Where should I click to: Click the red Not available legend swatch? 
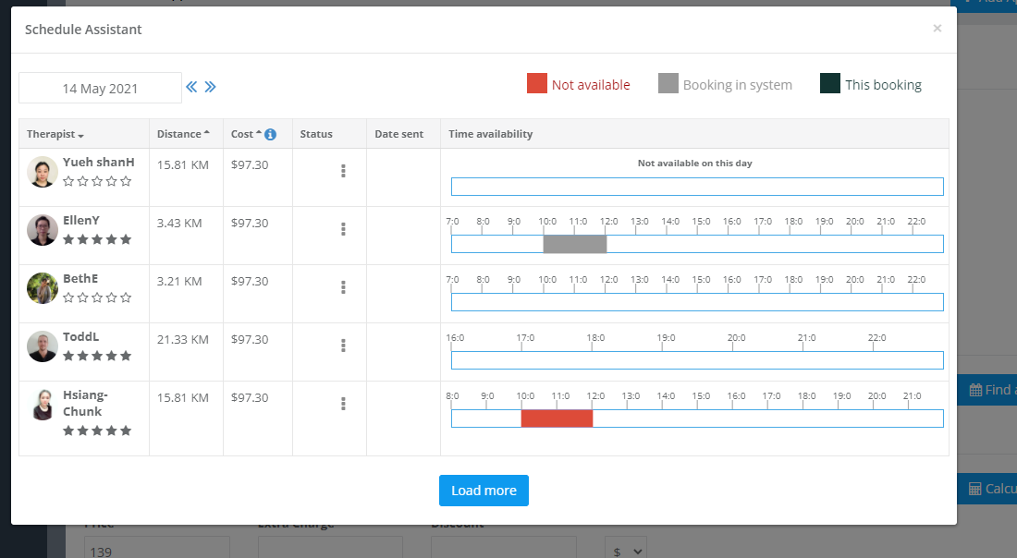pyautogui.click(x=537, y=83)
